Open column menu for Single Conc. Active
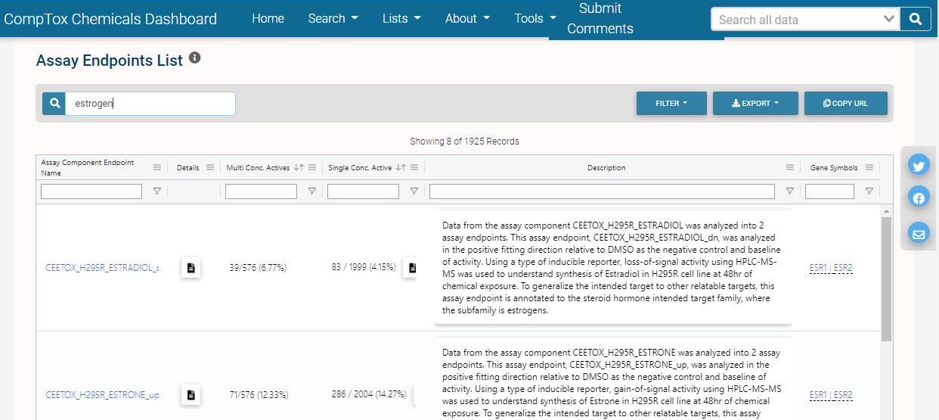Viewport: 939px width, 420px height. click(414, 168)
